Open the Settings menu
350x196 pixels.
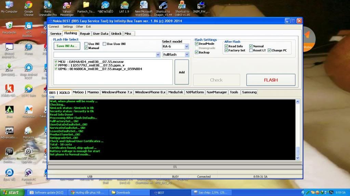pos(68,27)
